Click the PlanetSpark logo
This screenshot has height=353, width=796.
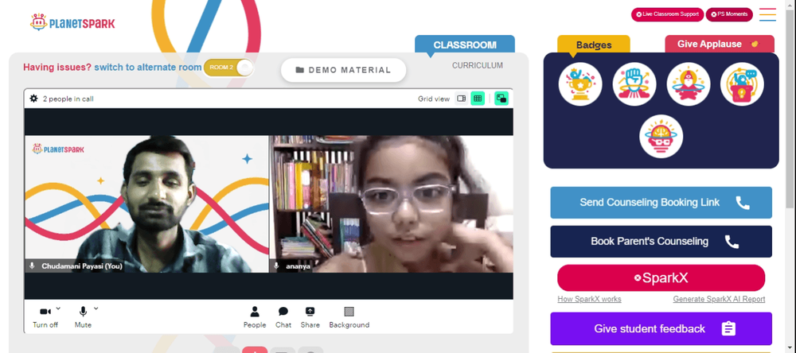(72, 22)
